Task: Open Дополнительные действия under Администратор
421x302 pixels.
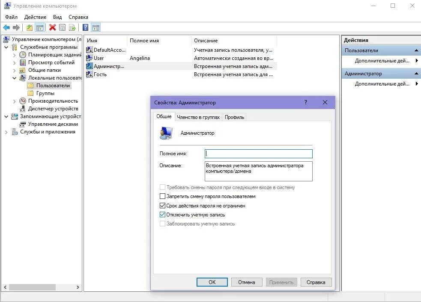Action: [382, 84]
